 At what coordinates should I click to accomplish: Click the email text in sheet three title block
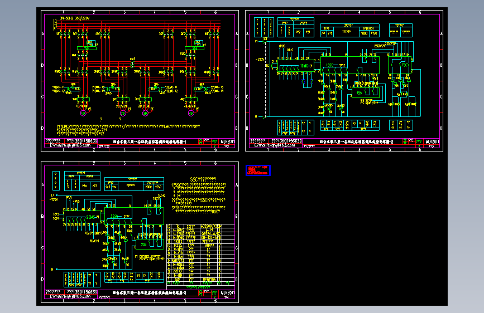point(70,296)
